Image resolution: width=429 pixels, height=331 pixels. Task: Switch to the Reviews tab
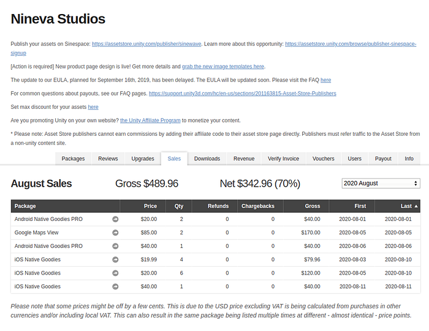click(x=108, y=158)
